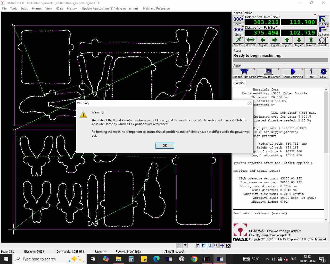Click the 'Units: mm' status entry

coord(101,252)
